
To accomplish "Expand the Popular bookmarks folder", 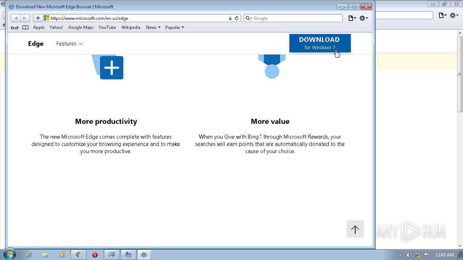I will tap(175, 27).
